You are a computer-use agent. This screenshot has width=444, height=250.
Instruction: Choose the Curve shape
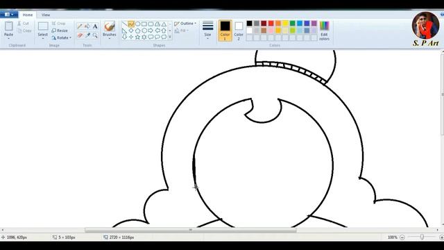pyautogui.click(x=131, y=24)
